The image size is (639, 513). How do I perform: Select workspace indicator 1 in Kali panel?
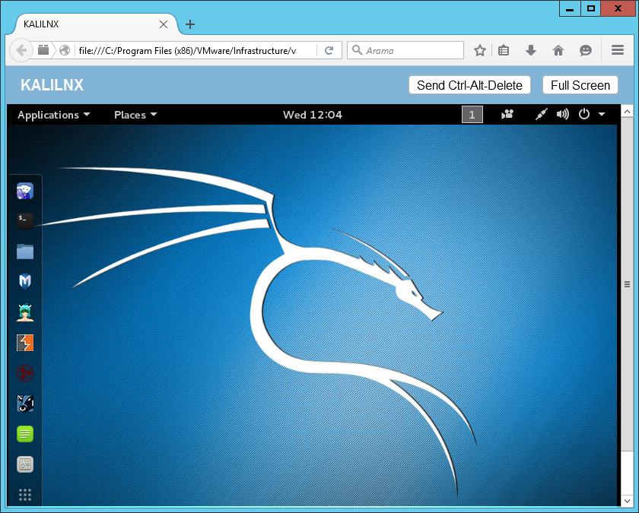coord(472,115)
